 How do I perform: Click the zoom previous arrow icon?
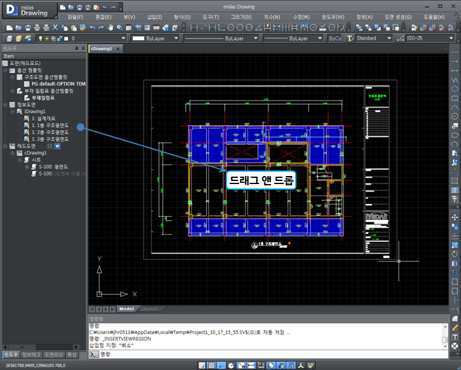[138, 28]
